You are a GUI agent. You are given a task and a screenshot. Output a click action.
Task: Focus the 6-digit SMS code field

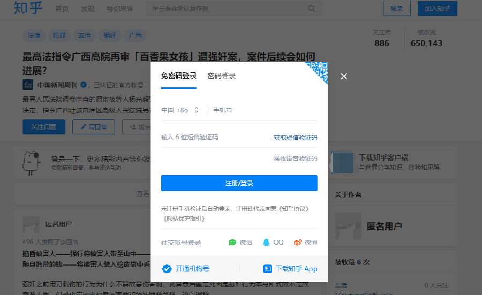(214, 138)
